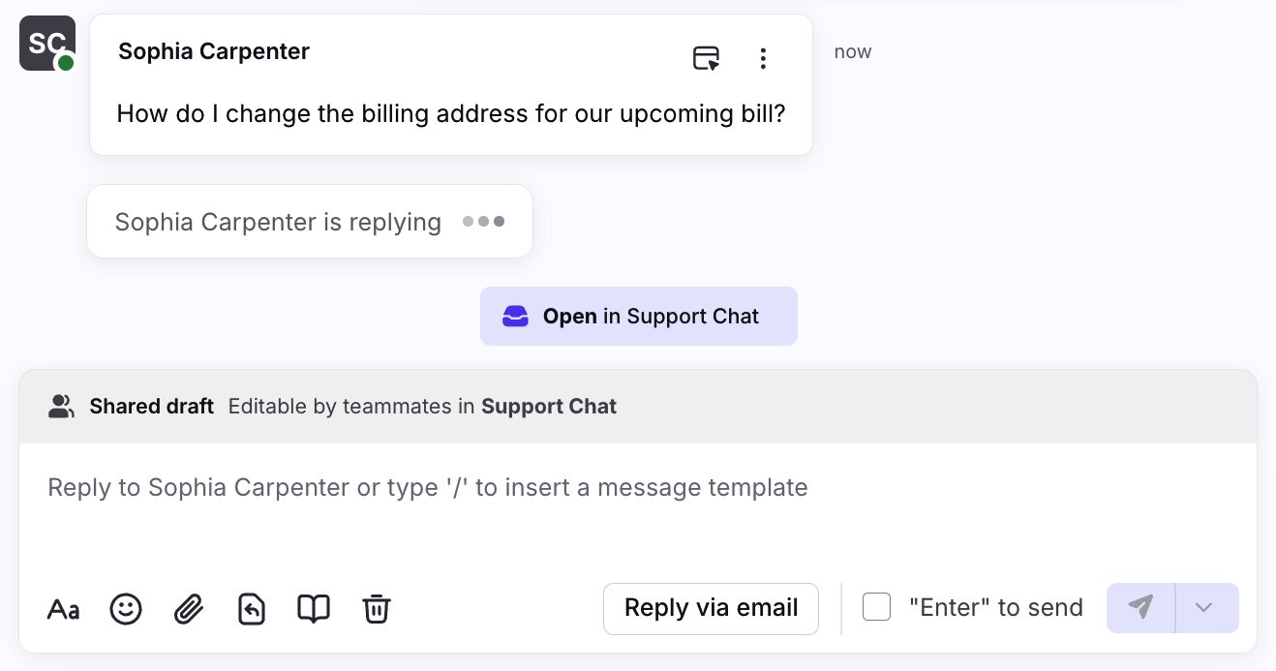Click the billing address message text
Screen dimensions: 1276x671
(450, 114)
